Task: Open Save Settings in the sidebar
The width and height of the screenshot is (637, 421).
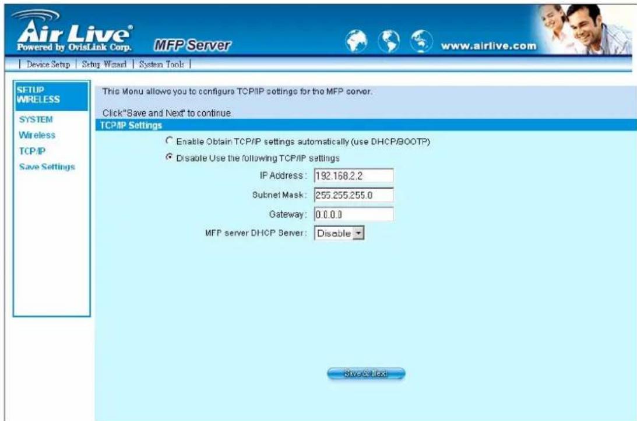Action: coord(47,167)
